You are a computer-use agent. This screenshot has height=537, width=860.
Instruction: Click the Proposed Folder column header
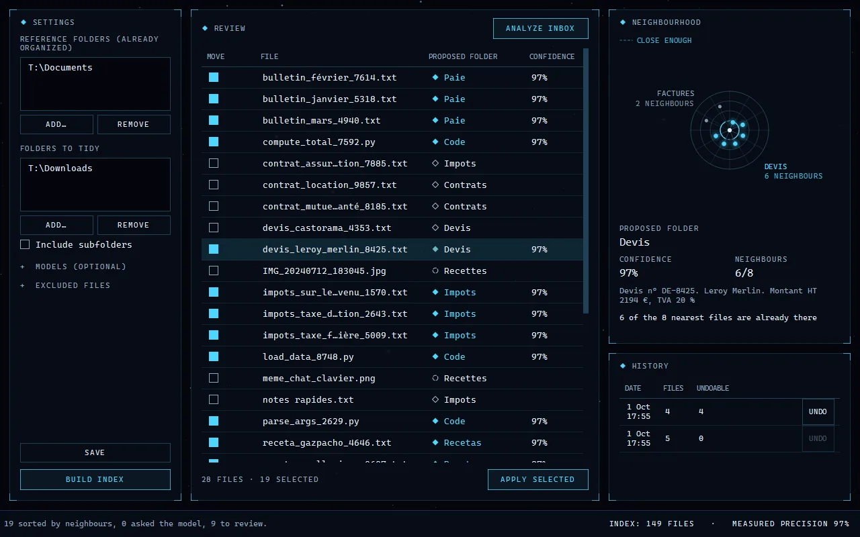click(463, 56)
